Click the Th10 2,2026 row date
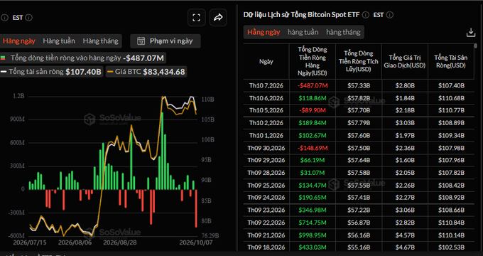The height and width of the screenshot is (256, 483). pos(266,123)
